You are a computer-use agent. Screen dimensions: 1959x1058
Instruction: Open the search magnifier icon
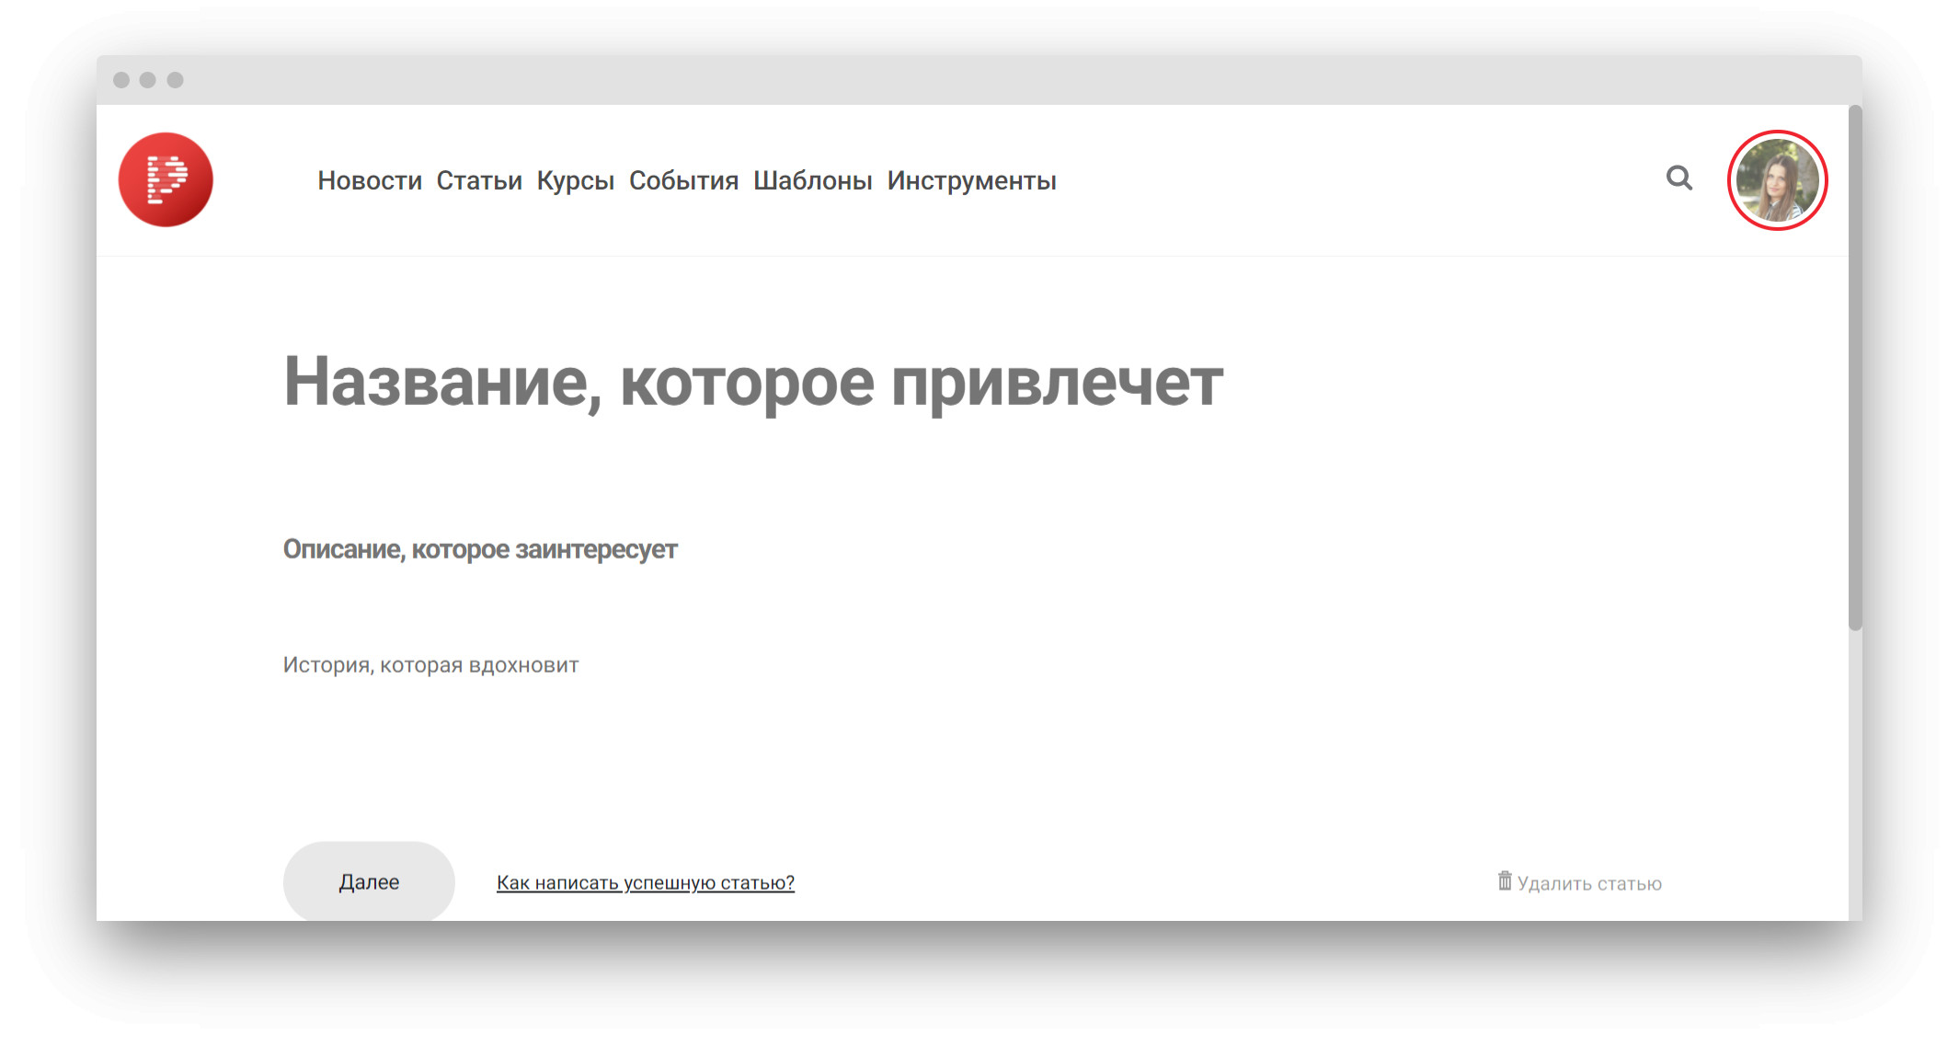pyautogui.click(x=1678, y=178)
